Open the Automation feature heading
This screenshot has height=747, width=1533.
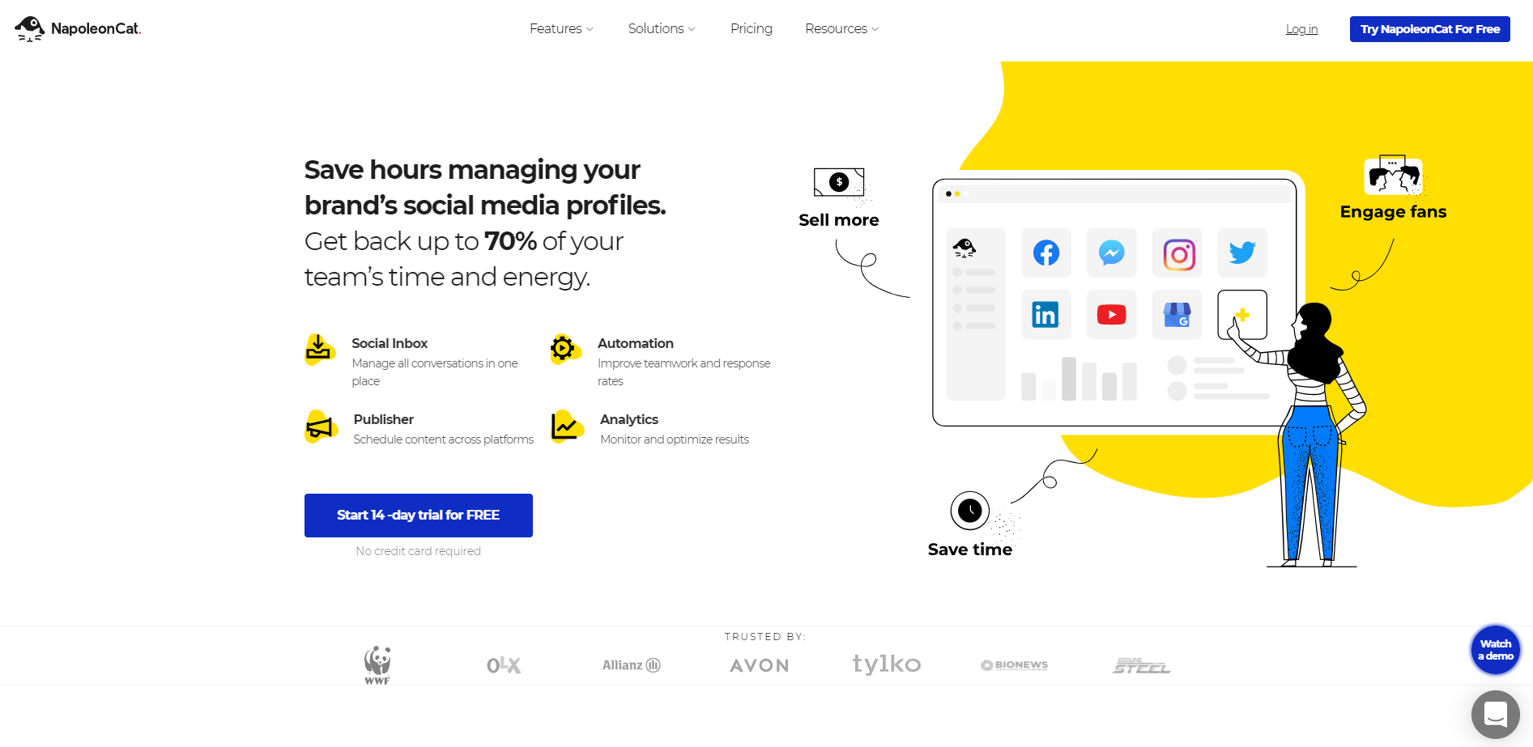point(636,343)
